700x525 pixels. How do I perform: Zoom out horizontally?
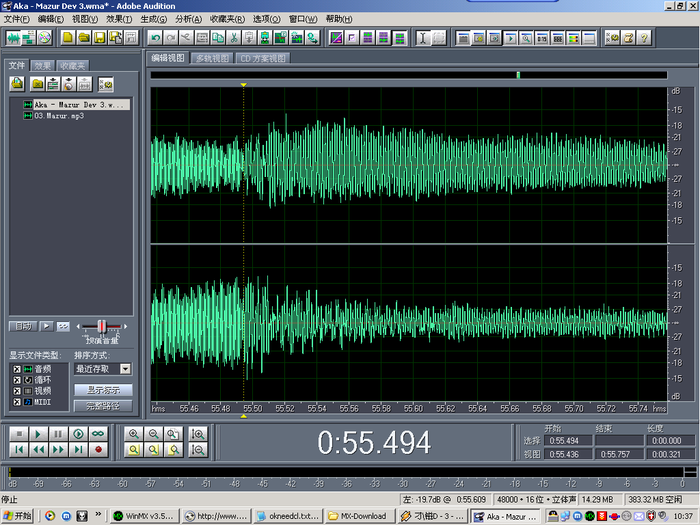pos(154,434)
